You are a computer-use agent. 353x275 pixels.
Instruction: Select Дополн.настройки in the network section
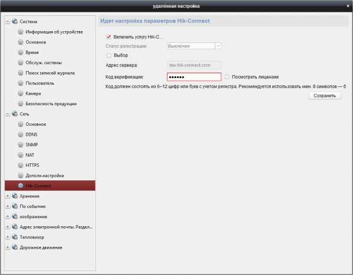coord(44,176)
